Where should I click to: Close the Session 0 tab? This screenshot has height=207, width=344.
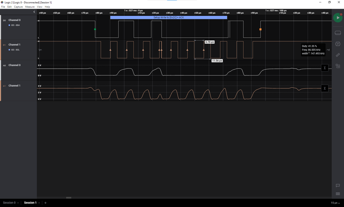pos(18,203)
